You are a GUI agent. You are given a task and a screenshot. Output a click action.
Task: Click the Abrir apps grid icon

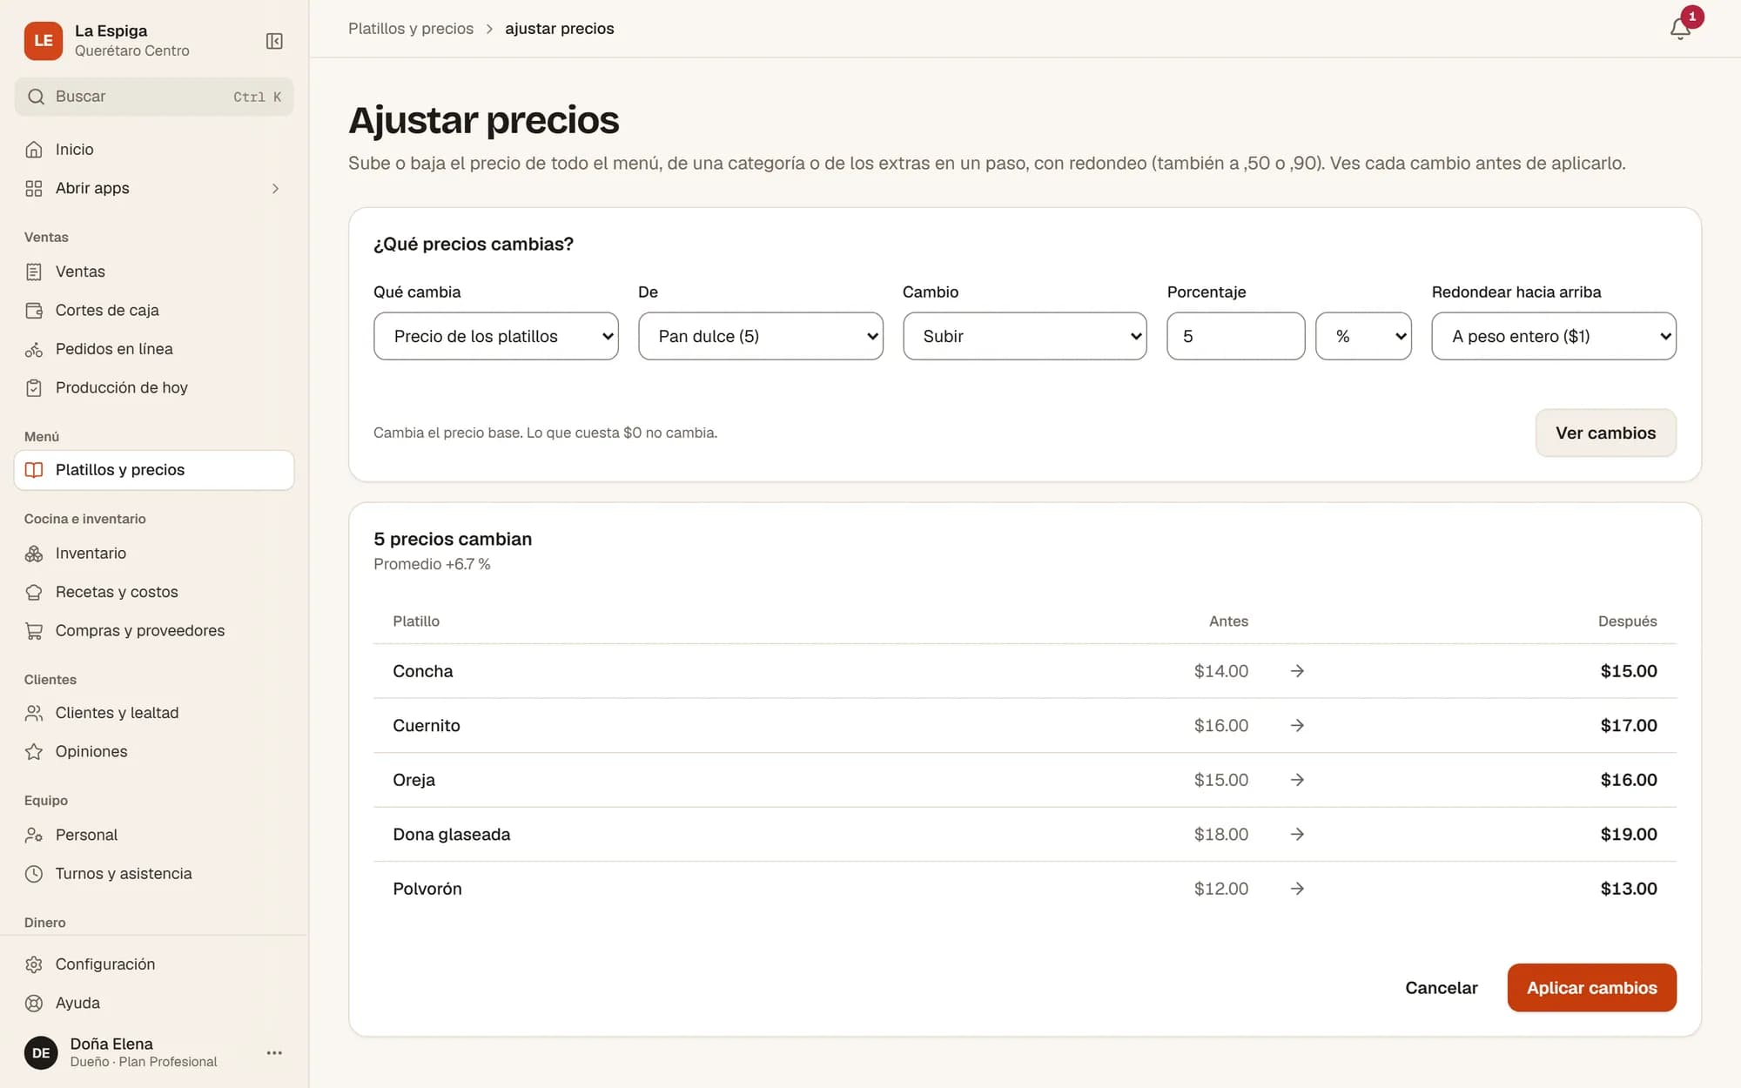[x=34, y=188]
